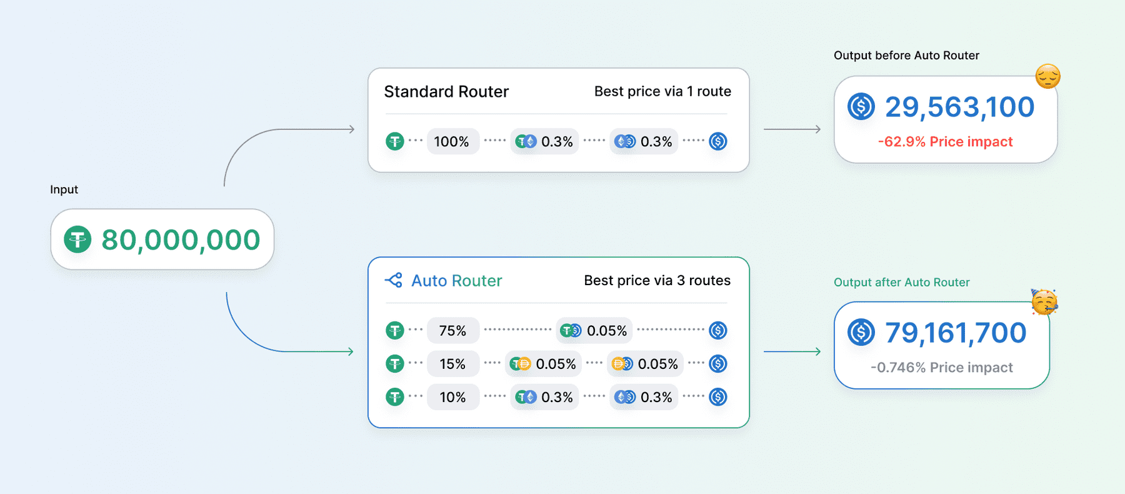Click the Standard Router title
Image resolution: width=1125 pixels, height=494 pixels.
point(446,92)
